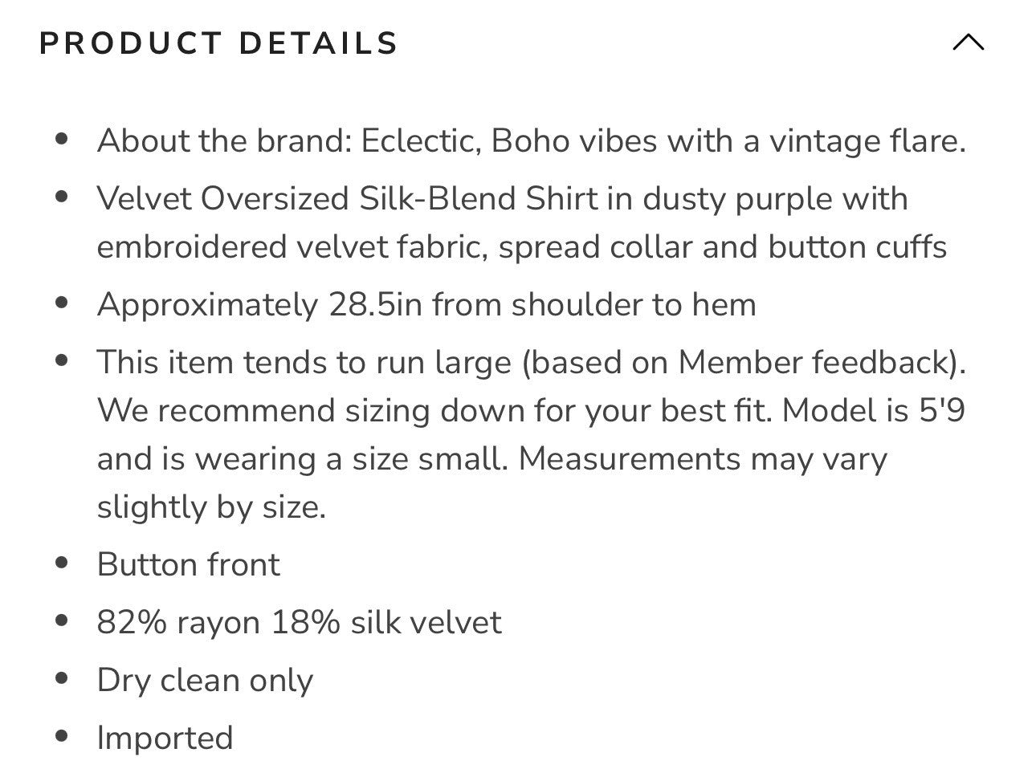Viewport: 1036px width, 777px height.
Task: Collapse the Product Details chevron arrow
Action: pos(968,43)
